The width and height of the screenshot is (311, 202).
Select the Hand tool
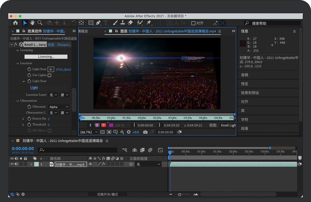32,23
